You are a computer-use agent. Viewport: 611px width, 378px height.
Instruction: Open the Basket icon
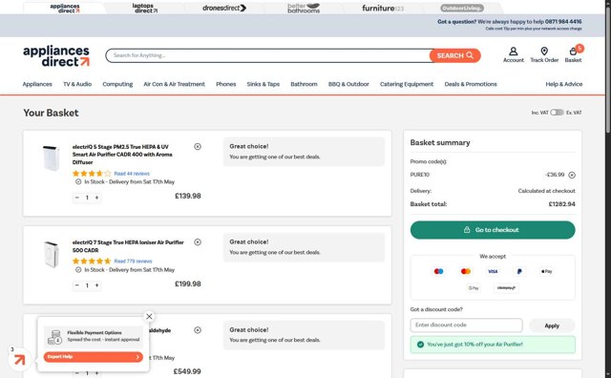point(573,55)
